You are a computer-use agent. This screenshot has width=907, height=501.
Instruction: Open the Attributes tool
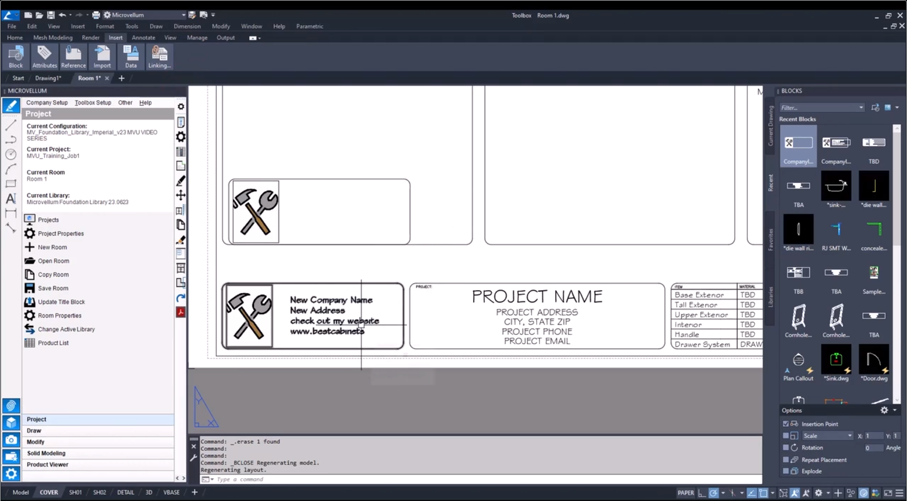point(44,56)
